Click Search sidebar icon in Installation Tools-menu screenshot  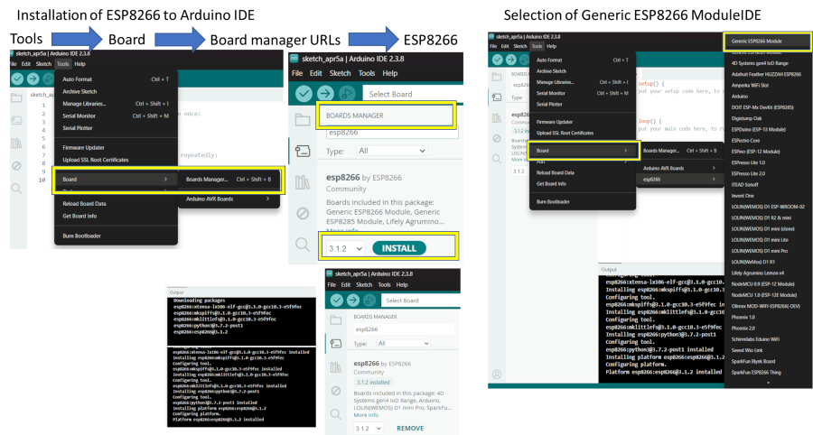pos(16,189)
